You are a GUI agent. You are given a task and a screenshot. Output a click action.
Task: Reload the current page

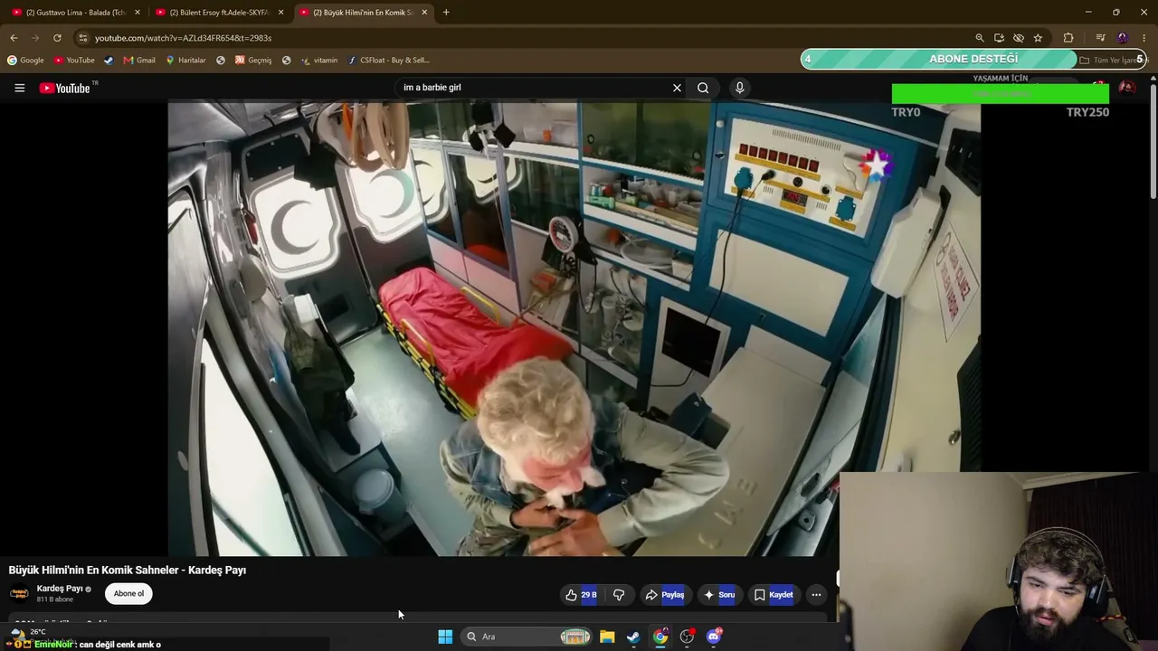coord(57,38)
